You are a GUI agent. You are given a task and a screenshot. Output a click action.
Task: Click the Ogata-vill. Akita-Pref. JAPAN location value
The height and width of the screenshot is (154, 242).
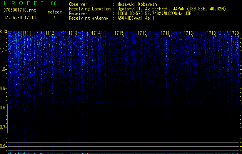(x=172, y=9)
